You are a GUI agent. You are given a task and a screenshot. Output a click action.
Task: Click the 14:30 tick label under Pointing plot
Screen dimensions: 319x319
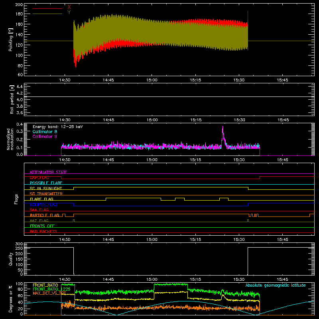65,80
